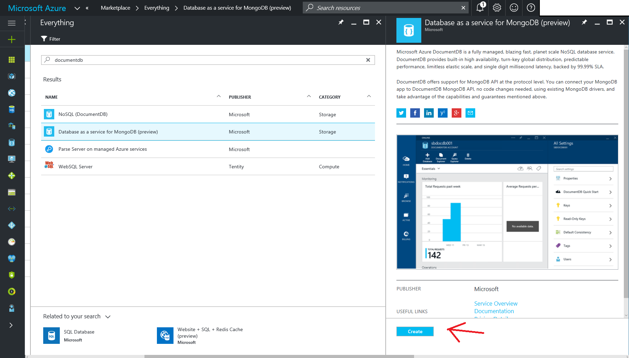Image resolution: width=629 pixels, height=358 pixels.
Task: Pin the MongoDB service blade to dashboard
Action: point(584,22)
